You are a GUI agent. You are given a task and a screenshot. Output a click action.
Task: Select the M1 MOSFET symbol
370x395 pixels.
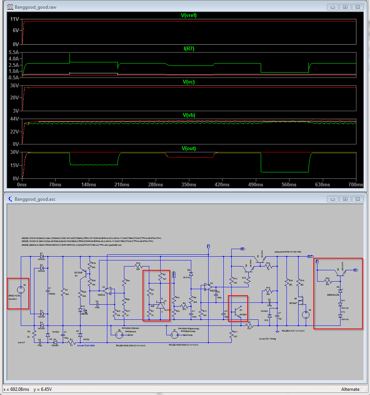(302, 301)
